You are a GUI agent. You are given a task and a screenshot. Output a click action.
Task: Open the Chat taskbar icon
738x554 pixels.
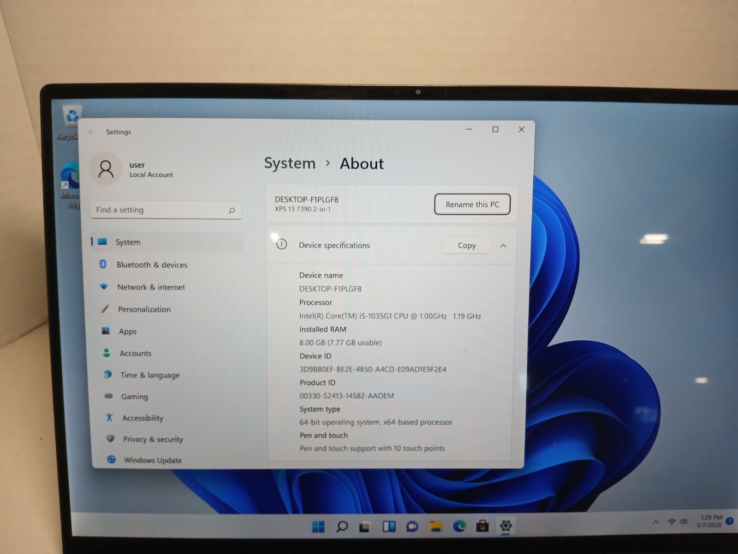pos(412,526)
